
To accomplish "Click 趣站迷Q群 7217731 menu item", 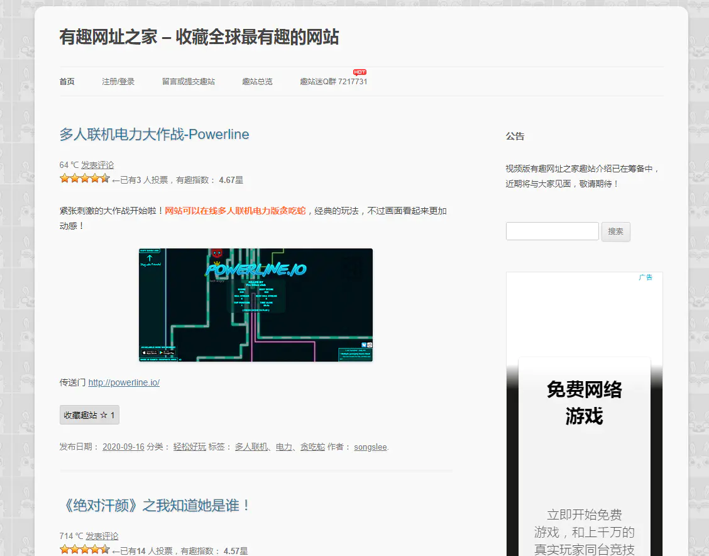I will [334, 81].
